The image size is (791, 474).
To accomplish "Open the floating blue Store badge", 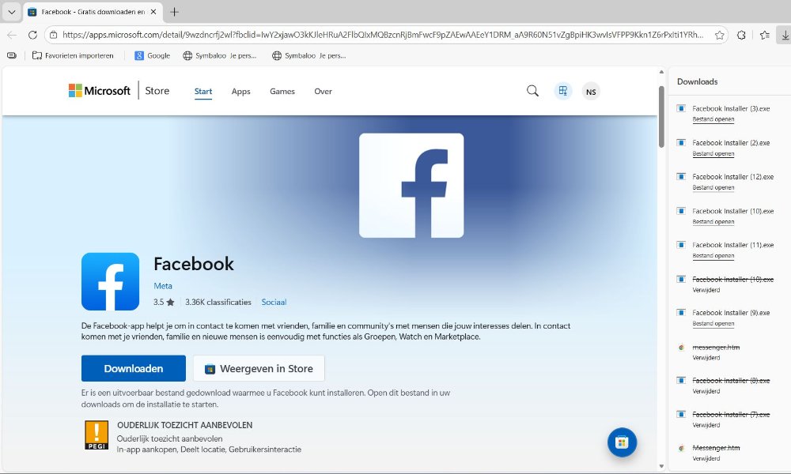I will pyautogui.click(x=622, y=442).
